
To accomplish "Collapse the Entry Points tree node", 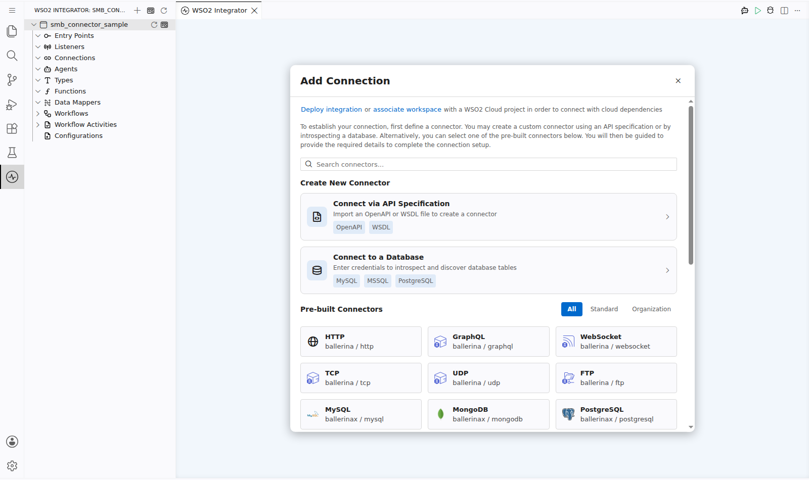I will tap(38, 35).
